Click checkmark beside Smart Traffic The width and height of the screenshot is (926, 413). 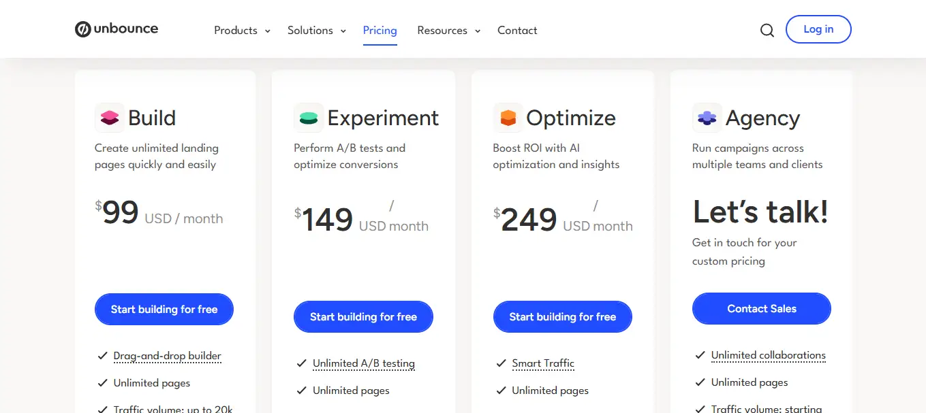coord(501,363)
